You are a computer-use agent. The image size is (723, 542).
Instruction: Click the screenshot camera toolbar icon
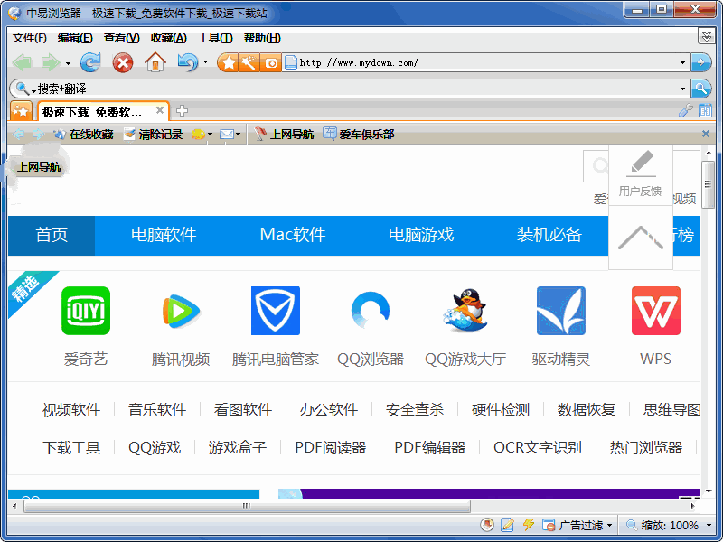270,62
